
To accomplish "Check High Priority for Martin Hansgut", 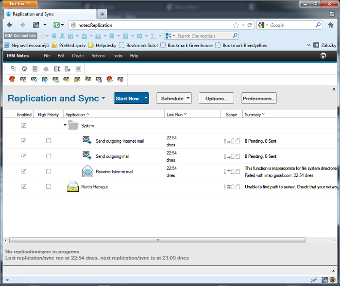I will tap(49, 186).
